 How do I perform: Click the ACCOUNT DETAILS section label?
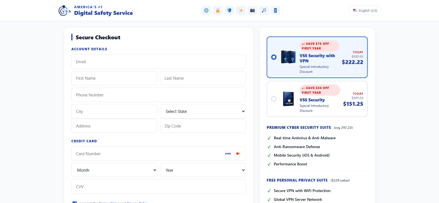pos(89,49)
